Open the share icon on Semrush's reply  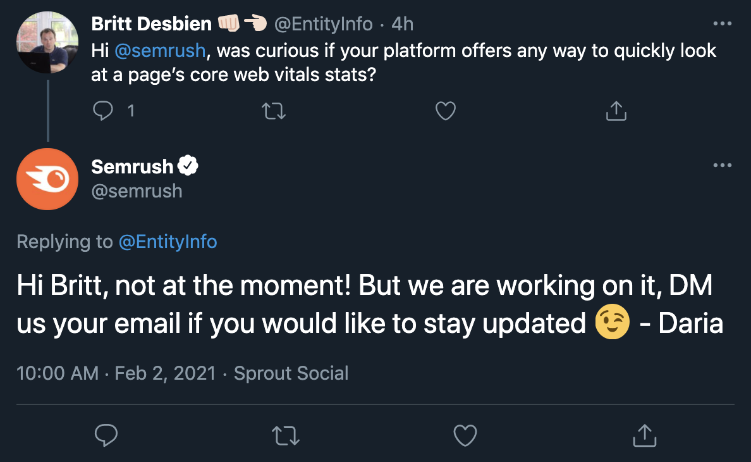(645, 435)
